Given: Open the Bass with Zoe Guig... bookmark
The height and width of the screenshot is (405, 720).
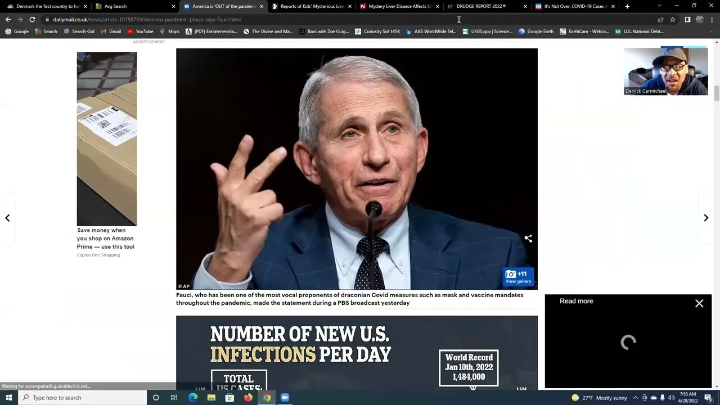Looking at the screenshot, I should click(323, 31).
